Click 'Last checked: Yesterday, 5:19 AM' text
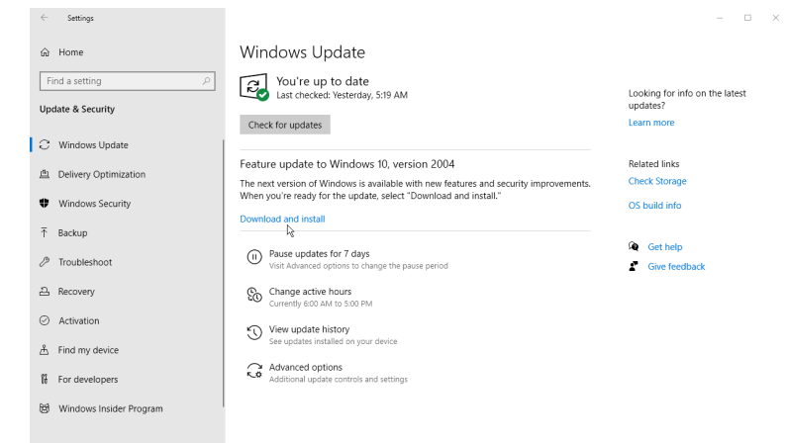Image resolution: width=786 pixels, height=443 pixels. point(342,95)
